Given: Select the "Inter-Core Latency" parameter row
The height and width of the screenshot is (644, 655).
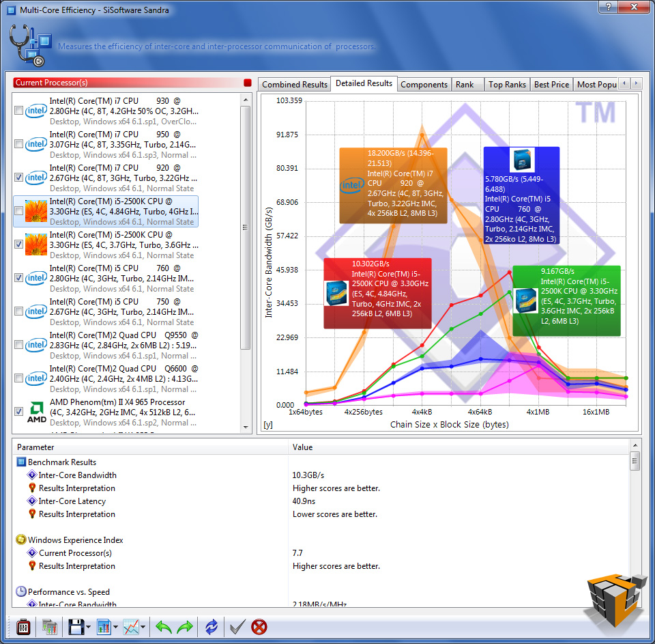Looking at the screenshot, I should click(321, 501).
